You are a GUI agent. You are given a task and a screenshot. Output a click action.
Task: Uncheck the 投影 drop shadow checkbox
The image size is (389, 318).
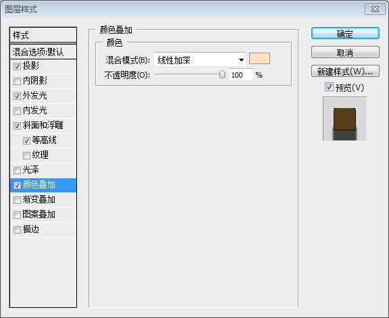(17, 66)
